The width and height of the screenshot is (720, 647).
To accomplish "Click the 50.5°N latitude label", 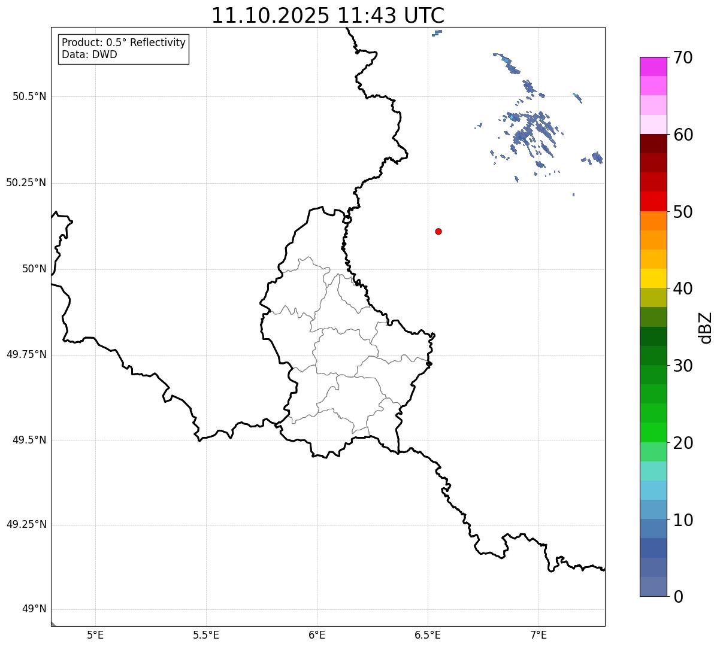I will click(29, 96).
